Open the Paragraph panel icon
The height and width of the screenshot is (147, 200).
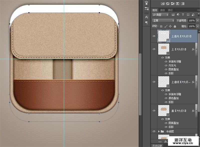point(146,22)
